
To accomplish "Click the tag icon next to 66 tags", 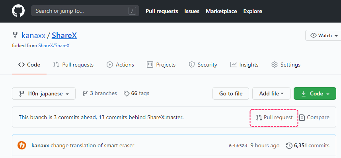I will point(127,93).
